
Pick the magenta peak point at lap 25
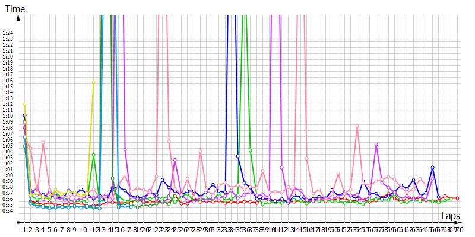(x=175, y=159)
